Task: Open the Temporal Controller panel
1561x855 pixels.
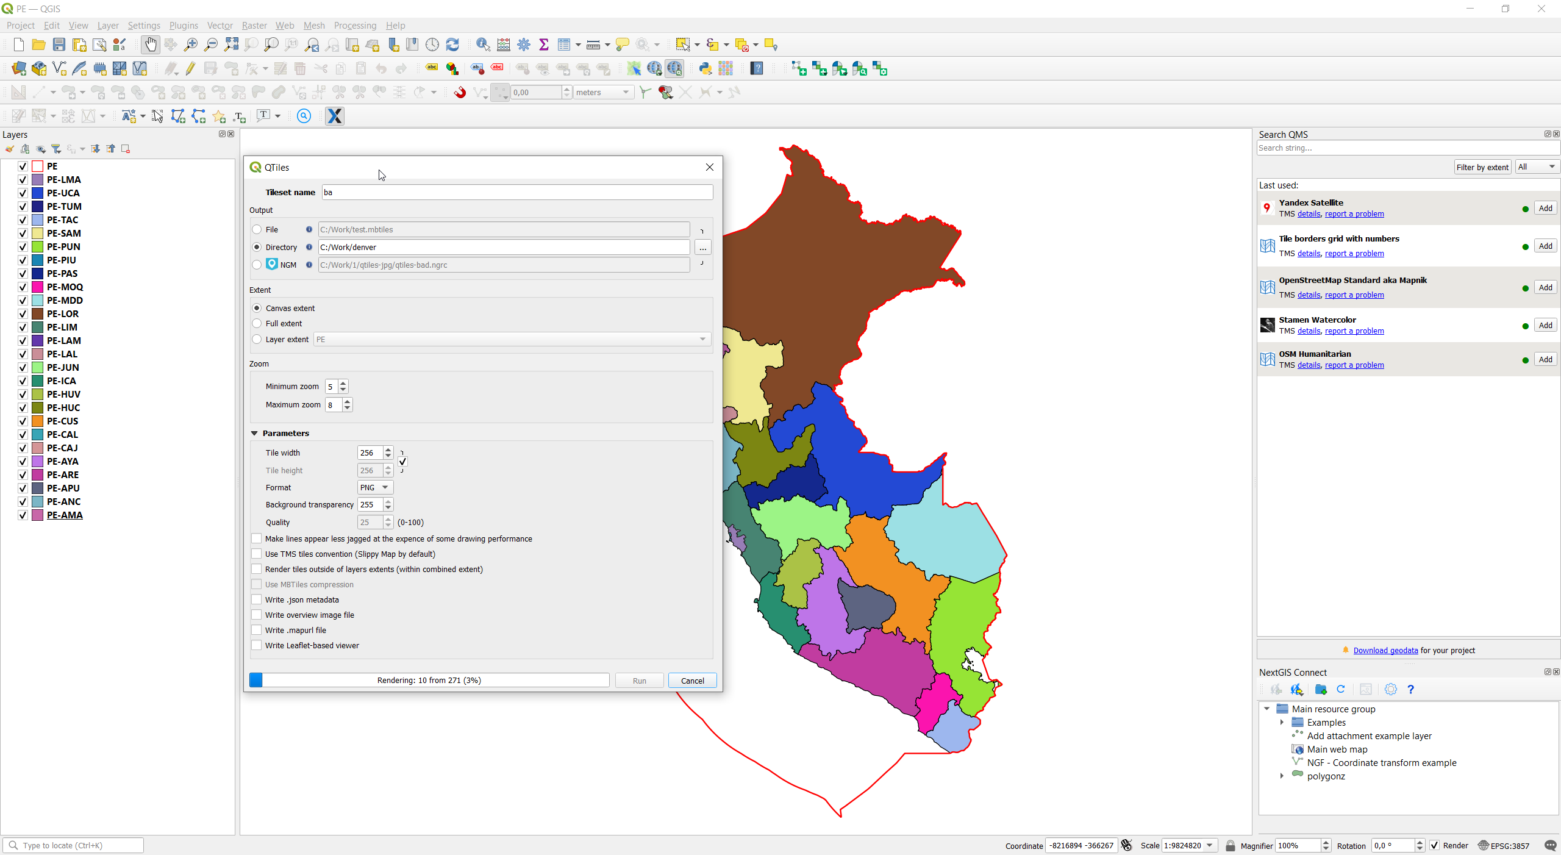Action: tap(432, 45)
